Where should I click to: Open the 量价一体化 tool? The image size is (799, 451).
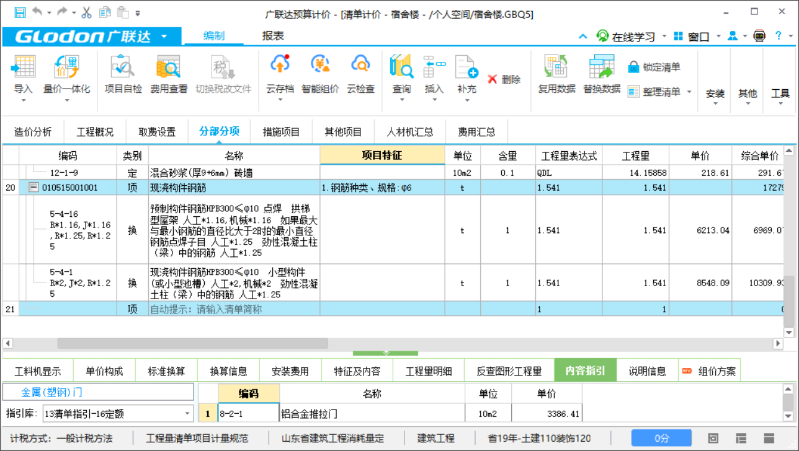66,78
